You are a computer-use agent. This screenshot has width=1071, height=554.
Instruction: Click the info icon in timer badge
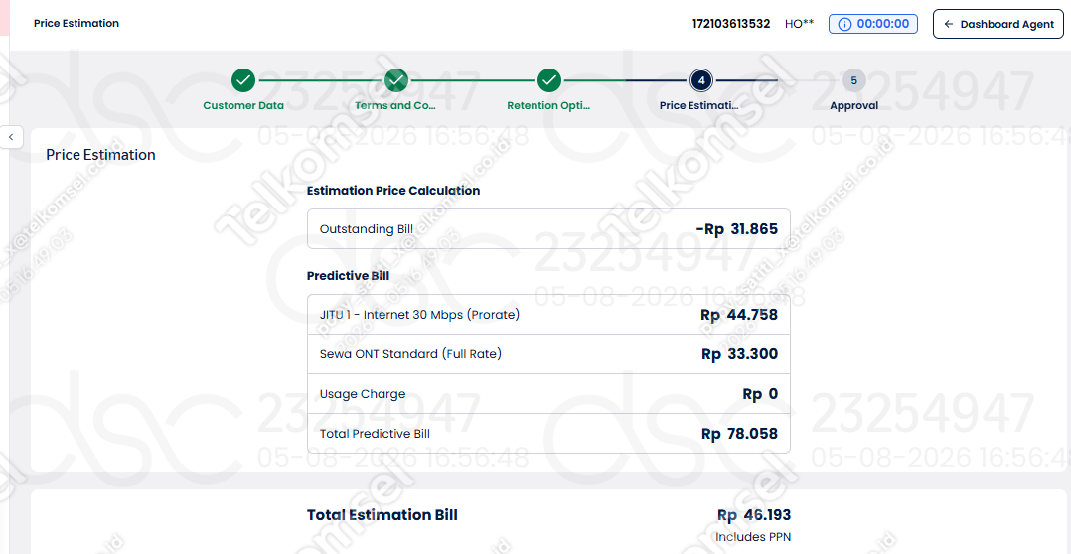pyautogui.click(x=844, y=24)
